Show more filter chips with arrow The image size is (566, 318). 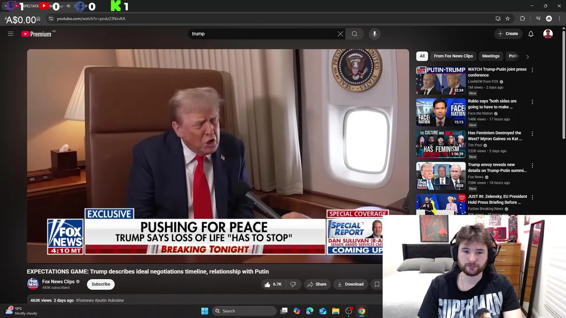coord(528,57)
